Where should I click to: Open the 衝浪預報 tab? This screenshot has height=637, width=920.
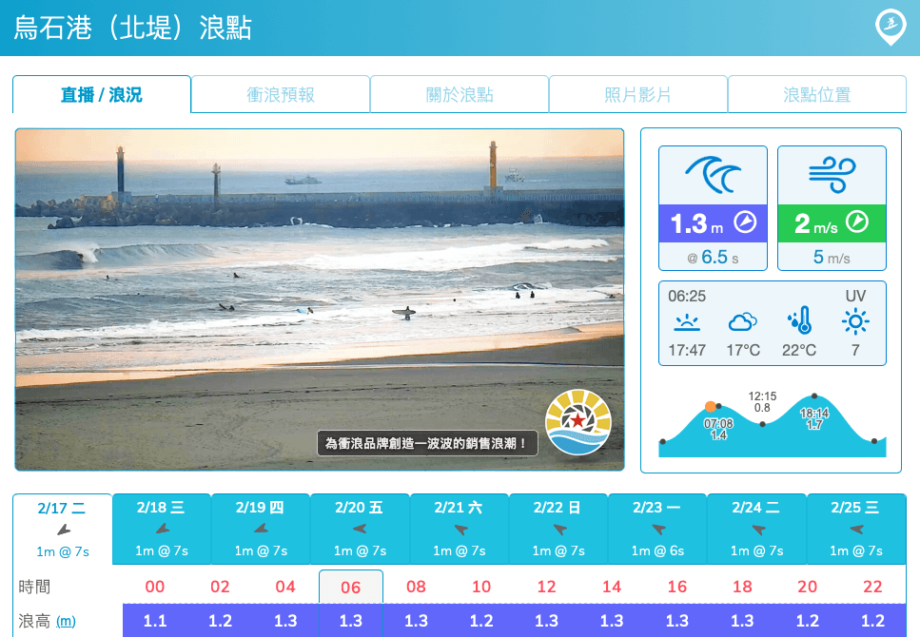pyautogui.click(x=281, y=95)
